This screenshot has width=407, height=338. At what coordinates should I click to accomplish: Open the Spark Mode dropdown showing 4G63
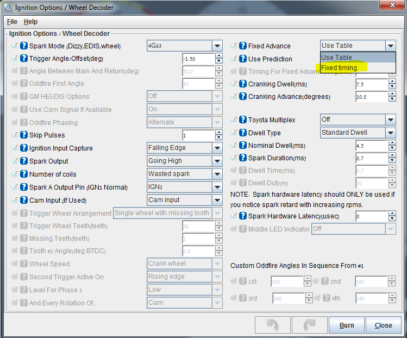click(185, 46)
